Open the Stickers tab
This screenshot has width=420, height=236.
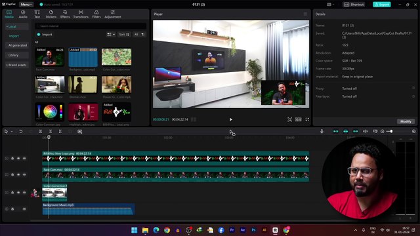pos(51,14)
